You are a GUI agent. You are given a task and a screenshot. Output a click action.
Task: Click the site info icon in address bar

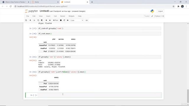[15, 6]
